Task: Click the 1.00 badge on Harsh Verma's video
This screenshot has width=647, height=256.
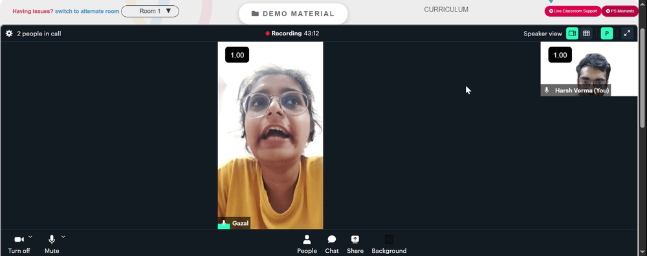Action: [x=560, y=55]
